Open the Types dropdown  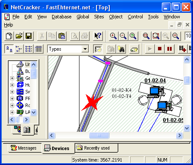coord(85,49)
